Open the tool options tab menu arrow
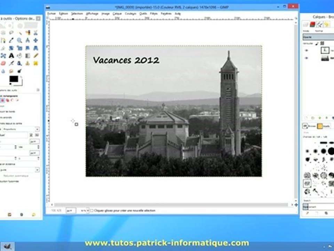 [x=38, y=90]
